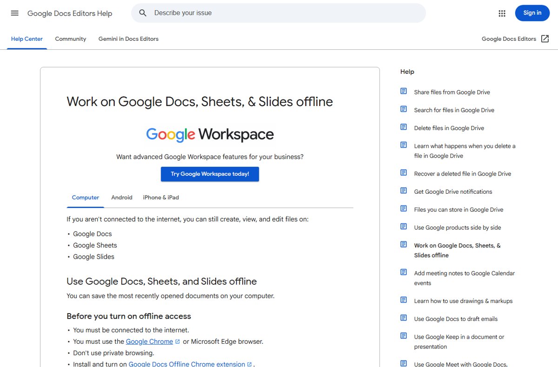Open Learn how to use drawings & markups
558x367 pixels.
463,301
